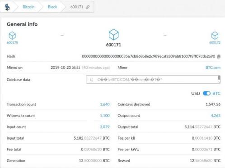Click the Generation value 12.50000000 BTC
Screen dimensions: 225x168
pyautogui.click(x=94, y=161)
